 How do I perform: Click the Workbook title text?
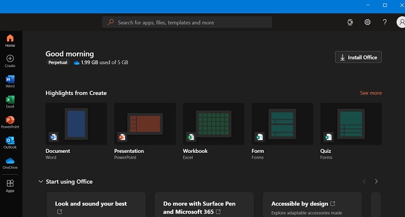click(196, 151)
